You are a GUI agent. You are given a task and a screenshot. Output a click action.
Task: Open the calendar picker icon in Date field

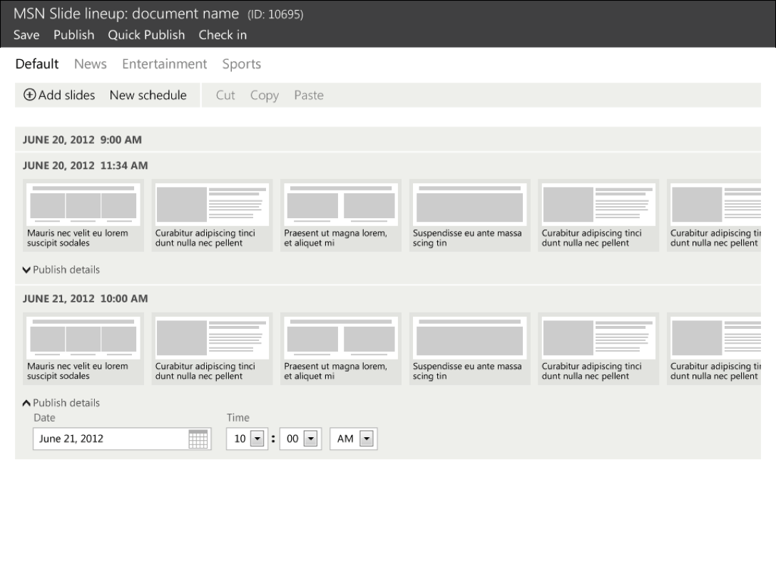[x=198, y=439]
